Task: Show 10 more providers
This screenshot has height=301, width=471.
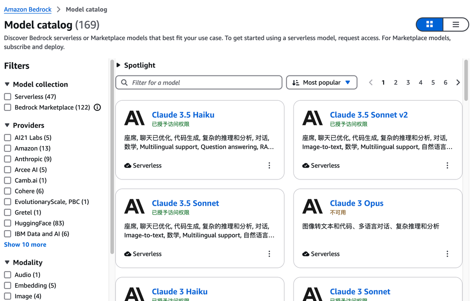Action: [x=25, y=244]
